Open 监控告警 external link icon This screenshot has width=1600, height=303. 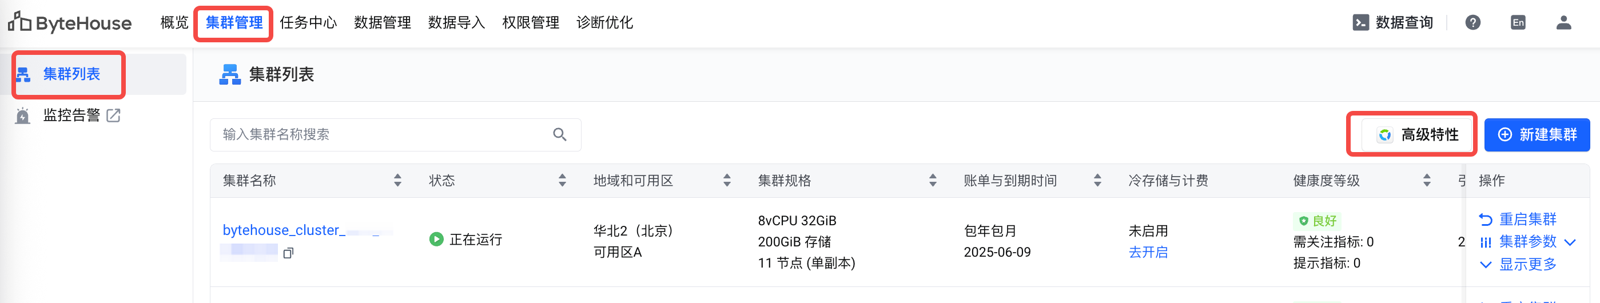(113, 115)
